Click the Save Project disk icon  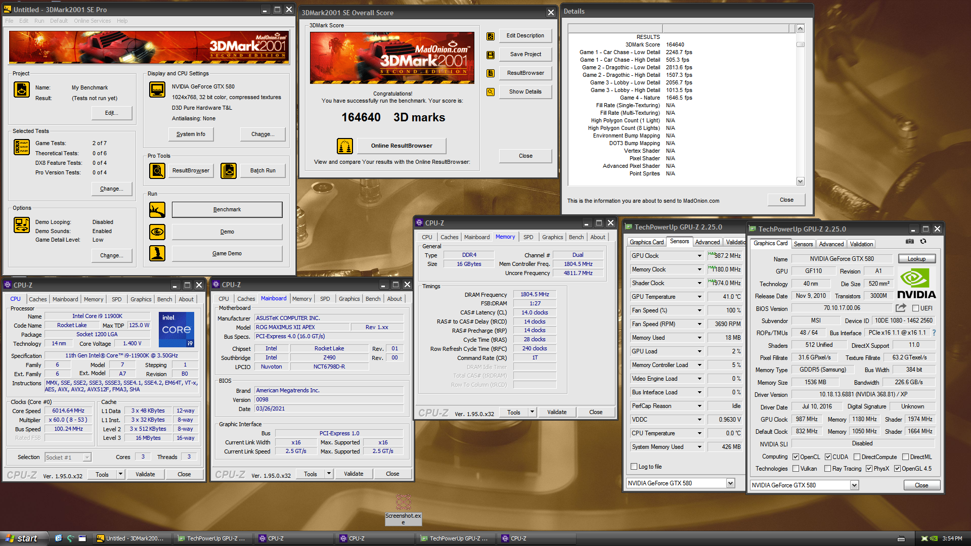(491, 55)
